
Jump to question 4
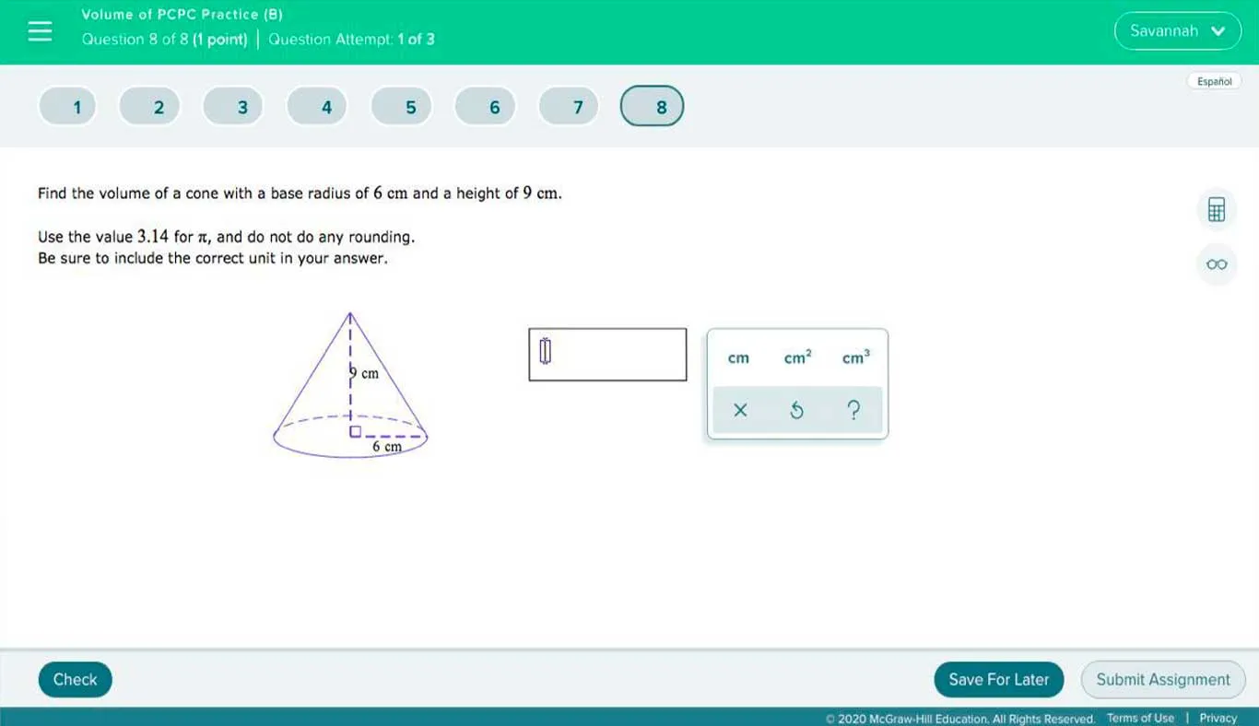pyautogui.click(x=326, y=107)
